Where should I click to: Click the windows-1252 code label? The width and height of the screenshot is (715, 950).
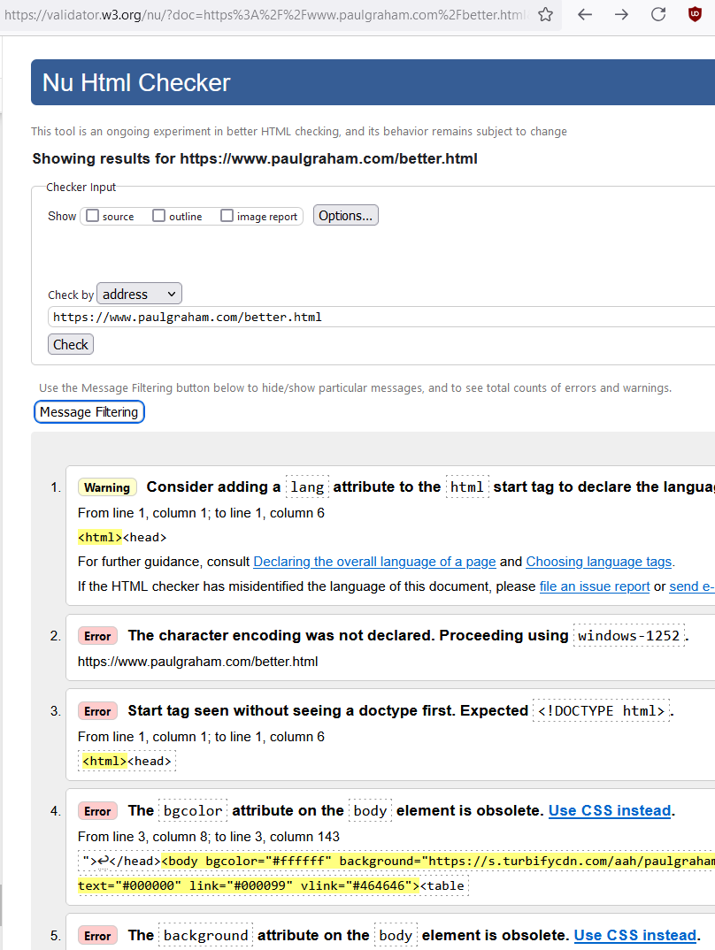(629, 636)
